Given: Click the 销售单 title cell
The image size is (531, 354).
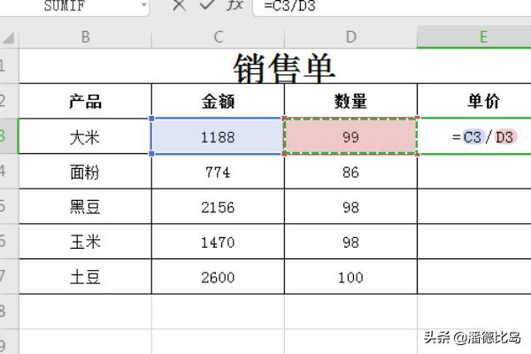Looking at the screenshot, I should coord(275,66).
